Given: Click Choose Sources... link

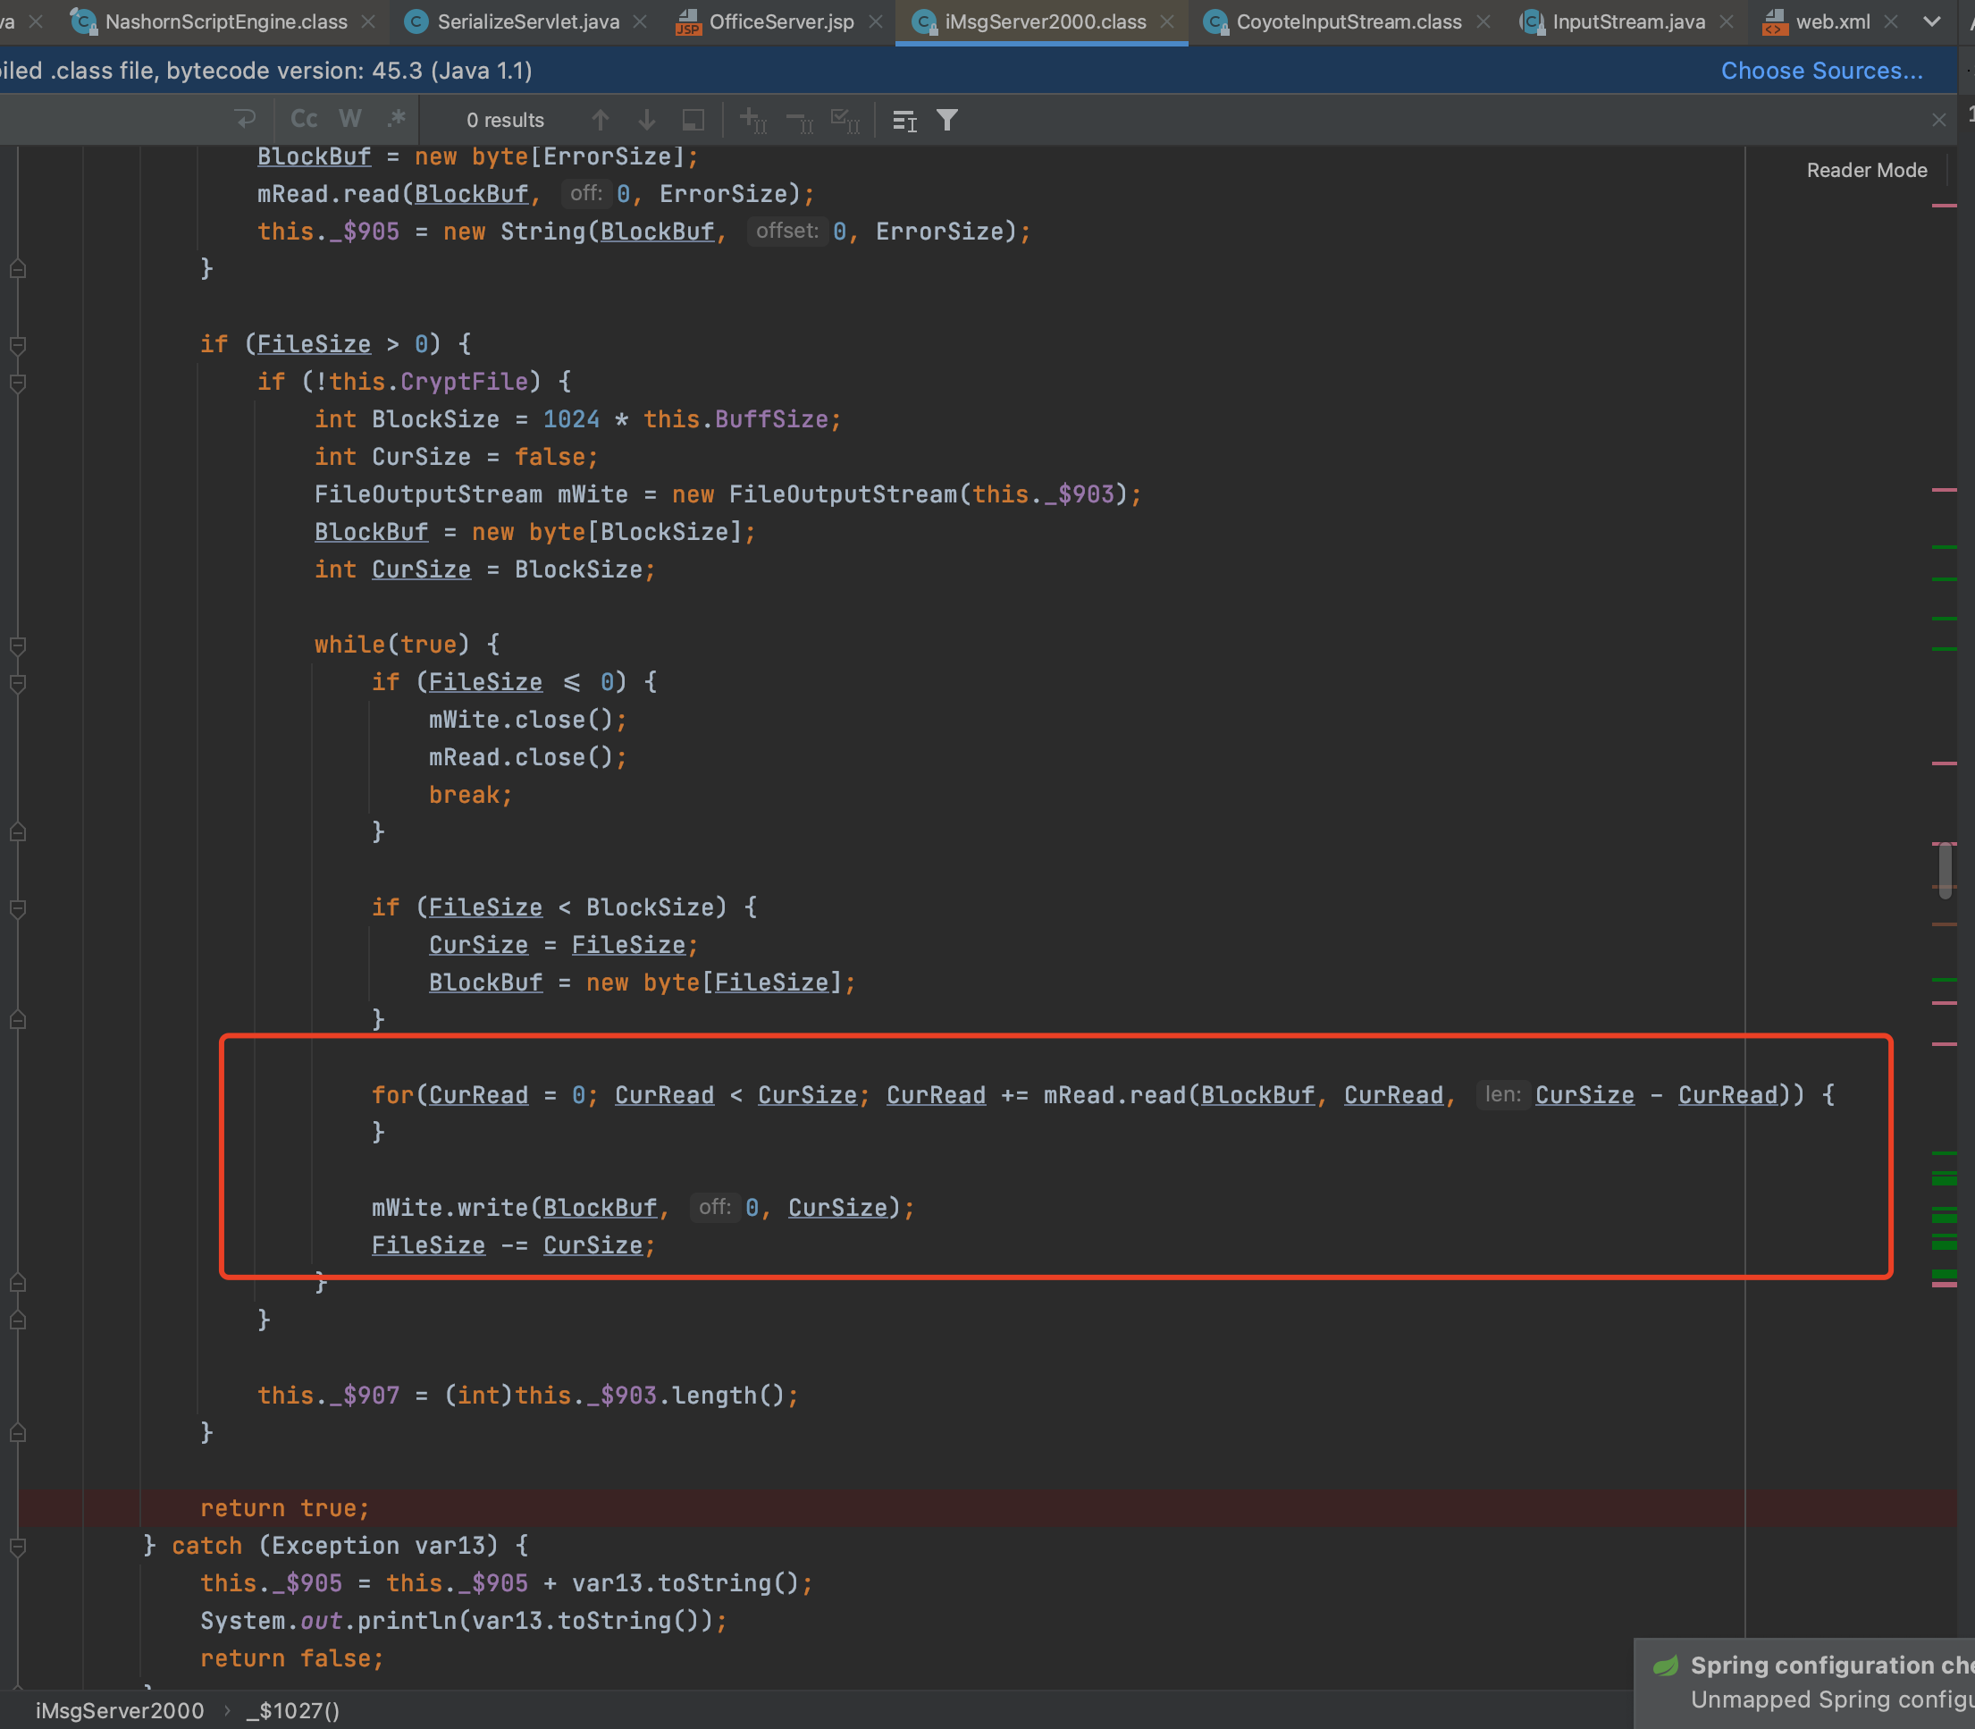Looking at the screenshot, I should pyautogui.click(x=1821, y=71).
